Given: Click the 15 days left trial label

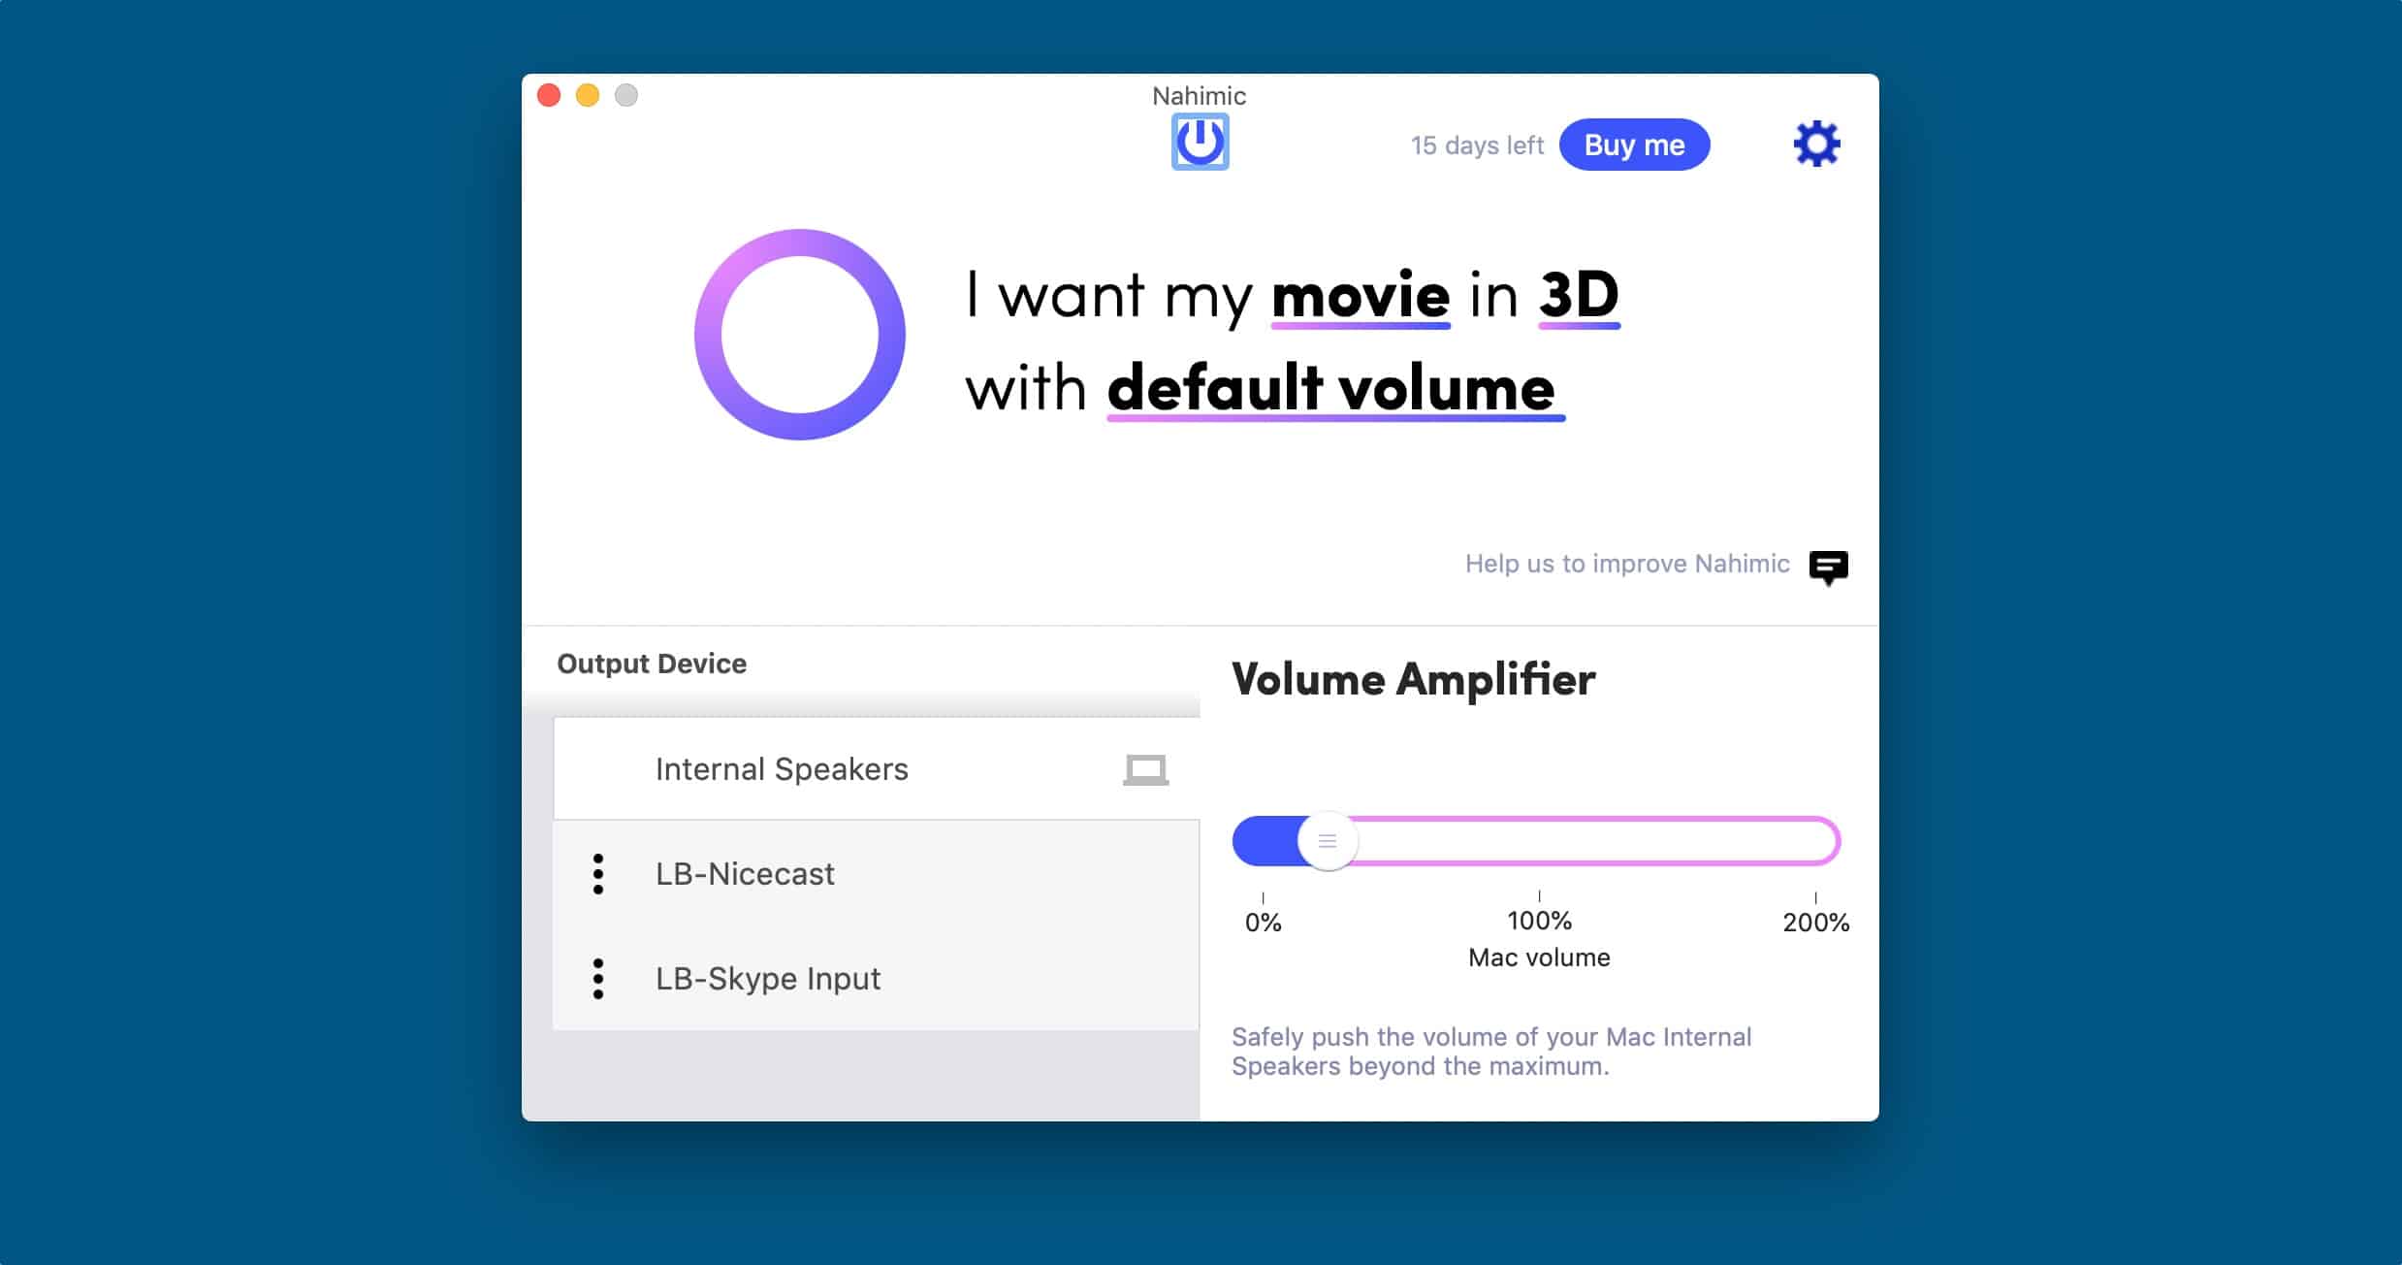Looking at the screenshot, I should 1476,146.
